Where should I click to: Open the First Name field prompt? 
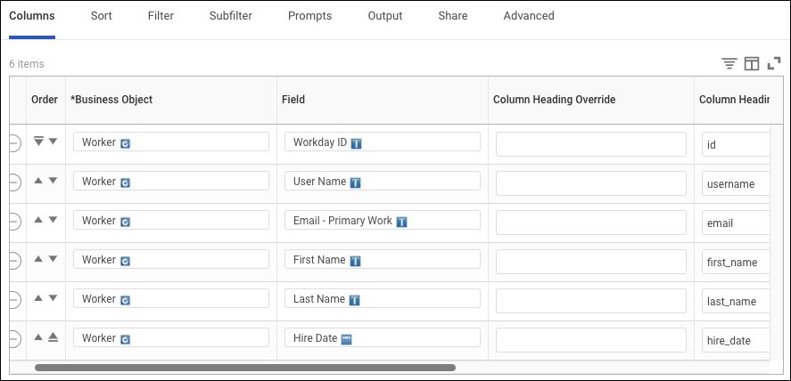[x=382, y=260]
